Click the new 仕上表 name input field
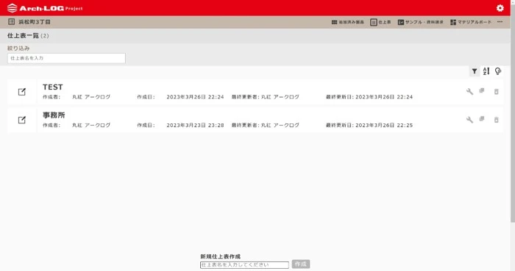 click(244, 265)
